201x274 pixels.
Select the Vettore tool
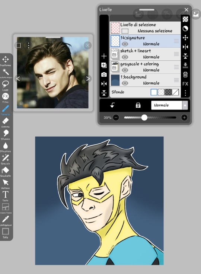tap(6, 184)
